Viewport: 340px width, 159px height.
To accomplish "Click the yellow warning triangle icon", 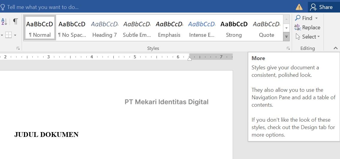I will (299, 7).
